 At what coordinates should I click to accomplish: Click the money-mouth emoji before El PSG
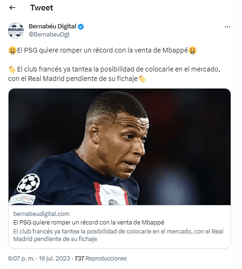[x=12, y=50]
